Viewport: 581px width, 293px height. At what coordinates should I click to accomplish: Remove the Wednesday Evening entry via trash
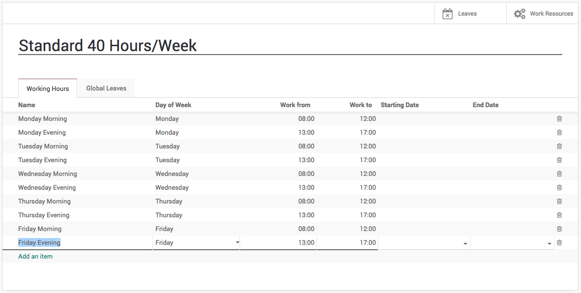click(559, 187)
